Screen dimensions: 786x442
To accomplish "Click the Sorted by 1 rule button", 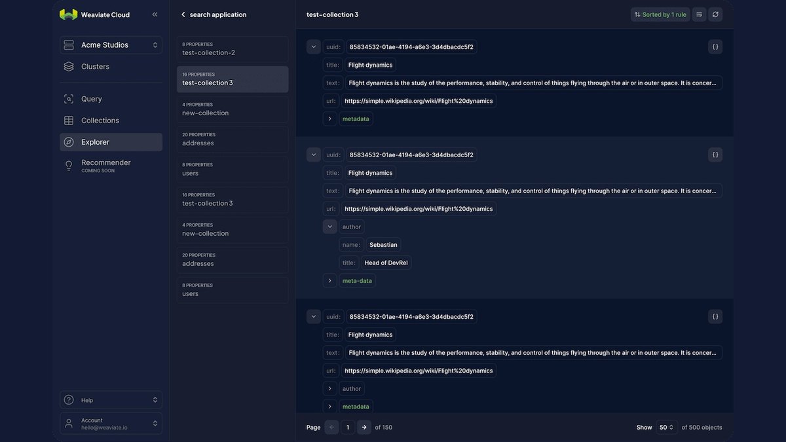I will (x=660, y=14).
